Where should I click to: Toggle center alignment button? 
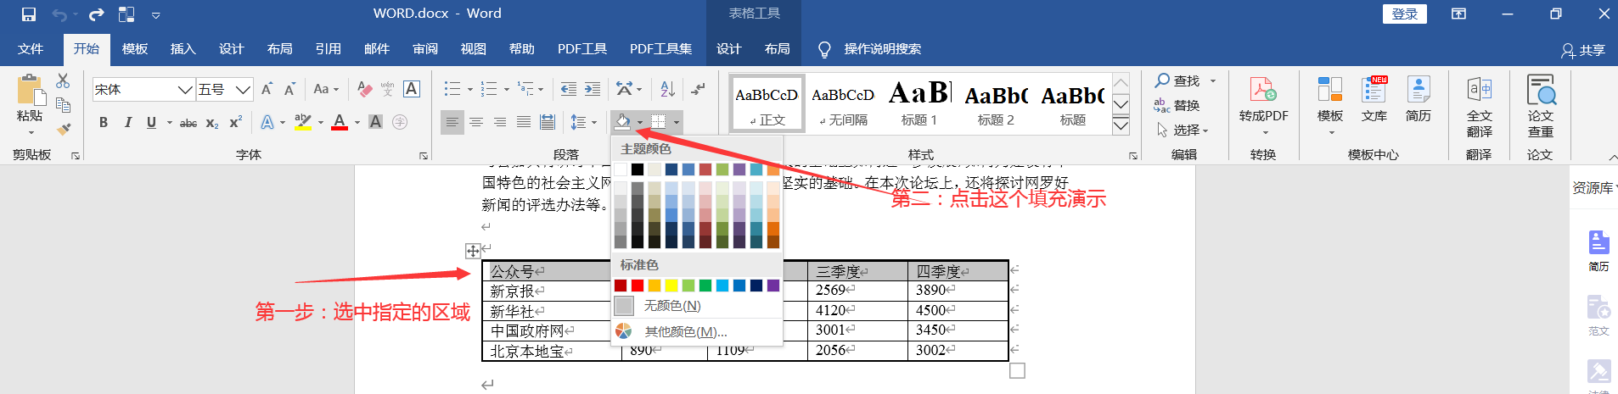click(x=476, y=122)
